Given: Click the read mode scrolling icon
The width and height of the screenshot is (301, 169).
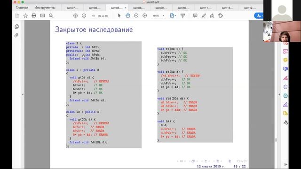Looking at the screenshot, I should click(x=182, y=15).
